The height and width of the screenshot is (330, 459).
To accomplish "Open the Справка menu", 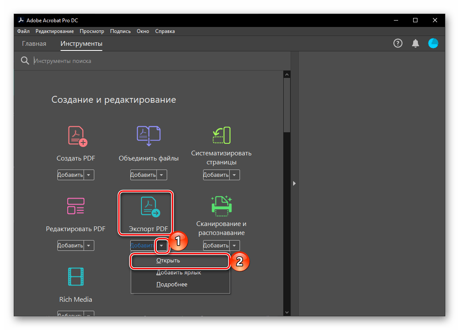I will coord(165,31).
